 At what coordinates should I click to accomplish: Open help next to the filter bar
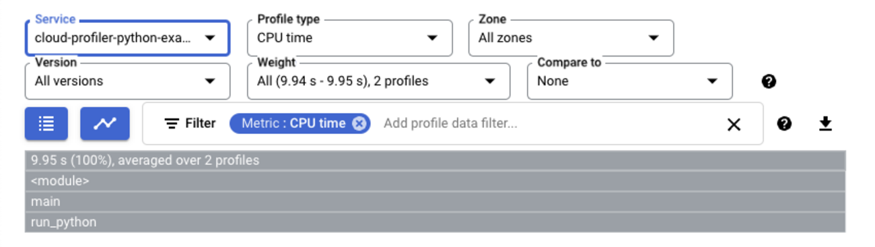[783, 123]
